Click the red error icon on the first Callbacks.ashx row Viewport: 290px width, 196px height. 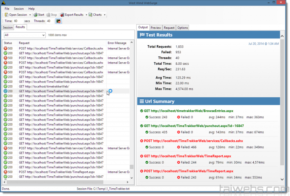tap(5, 49)
